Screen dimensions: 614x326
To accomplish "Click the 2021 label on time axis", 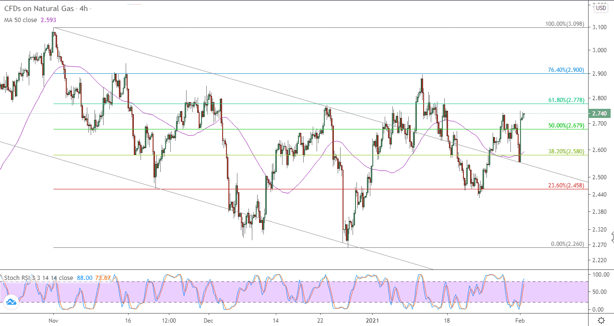I will tap(372, 320).
